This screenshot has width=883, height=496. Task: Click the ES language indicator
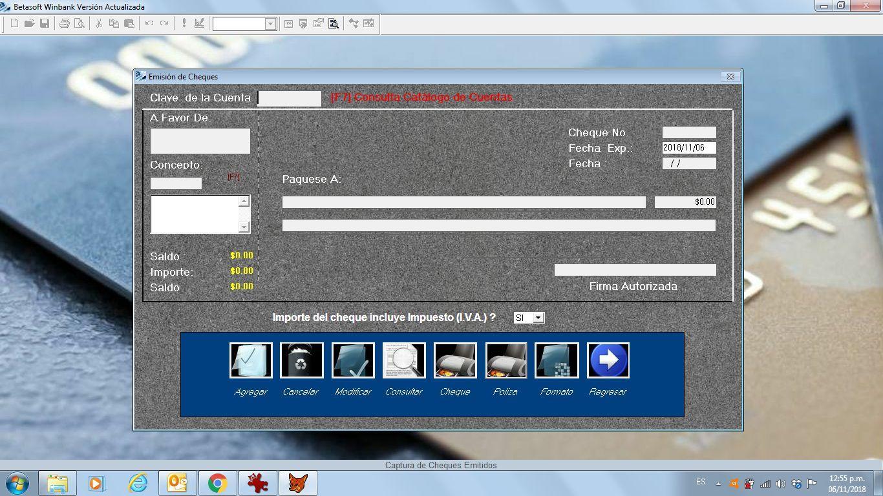701,482
